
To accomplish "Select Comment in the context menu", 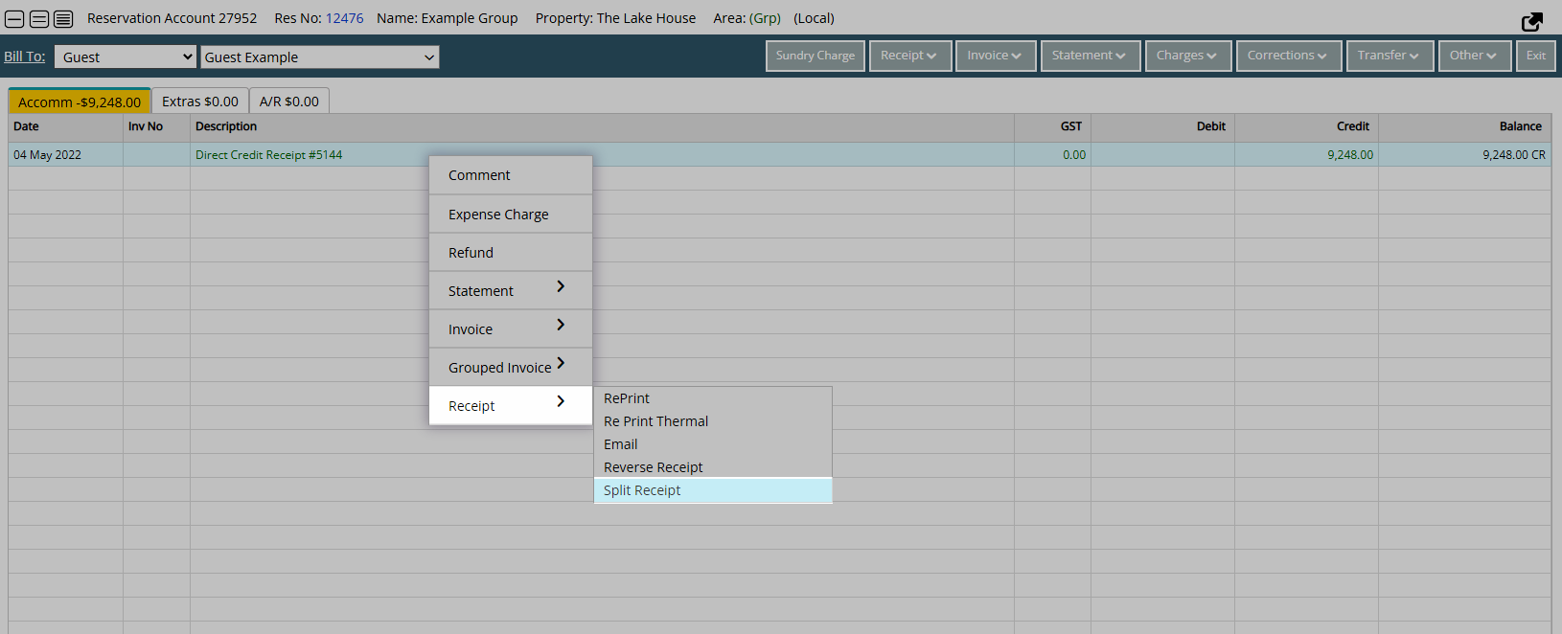I will pyautogui.click(x=511, y=175).
